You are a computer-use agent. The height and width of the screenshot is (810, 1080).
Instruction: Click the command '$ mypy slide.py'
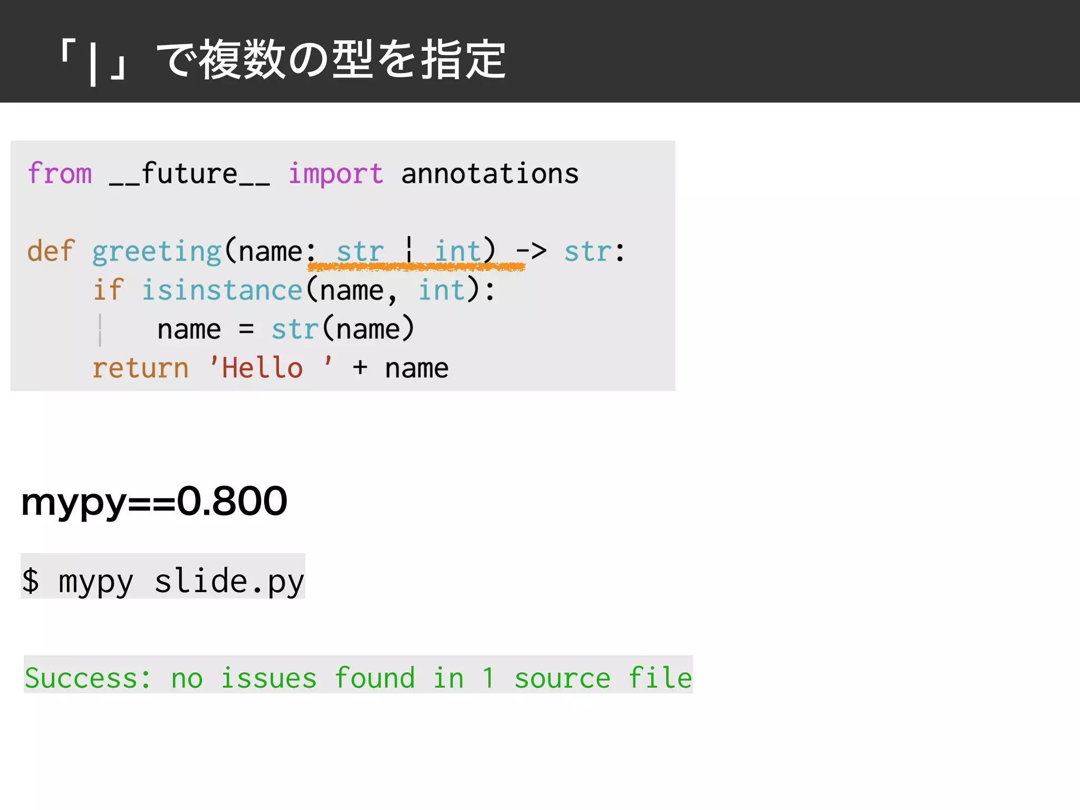[x=163, y=582]
